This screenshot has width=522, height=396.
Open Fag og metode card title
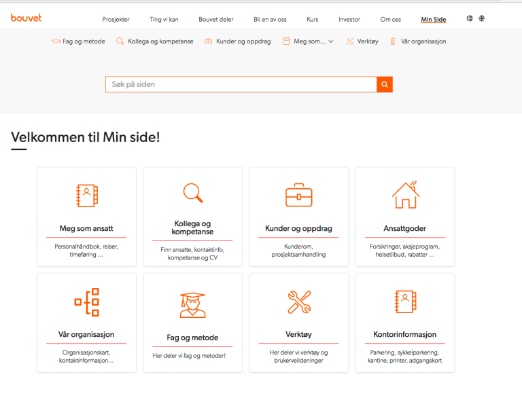pyautogui.click(x=192, y=338)
